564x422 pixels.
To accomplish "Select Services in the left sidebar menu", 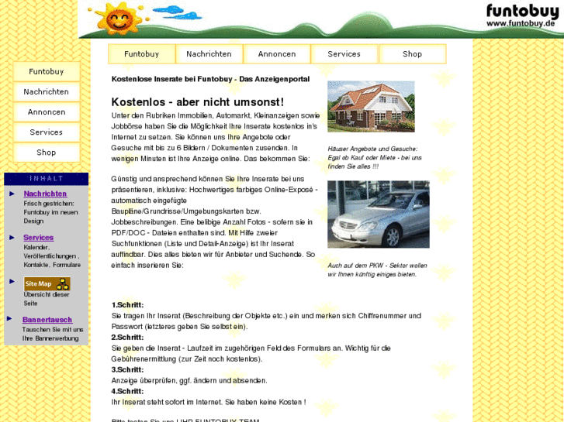I will click(47, 132).
